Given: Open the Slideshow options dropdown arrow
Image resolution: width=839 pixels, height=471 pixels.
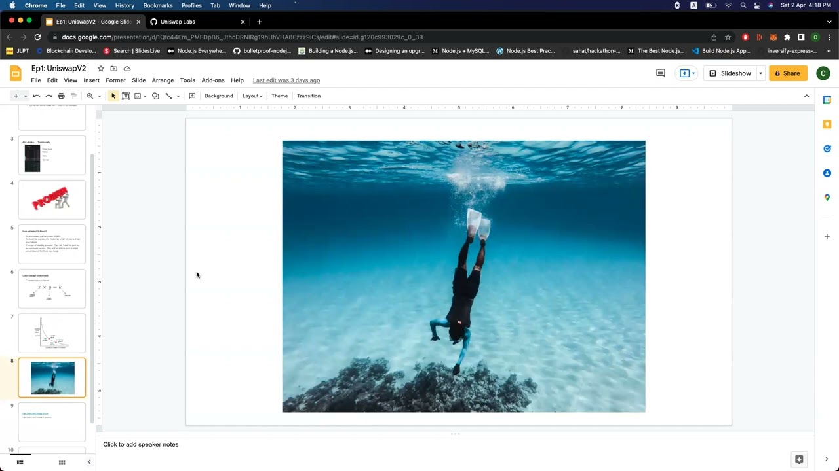Looking at the screenshot, I should point(760,73).
